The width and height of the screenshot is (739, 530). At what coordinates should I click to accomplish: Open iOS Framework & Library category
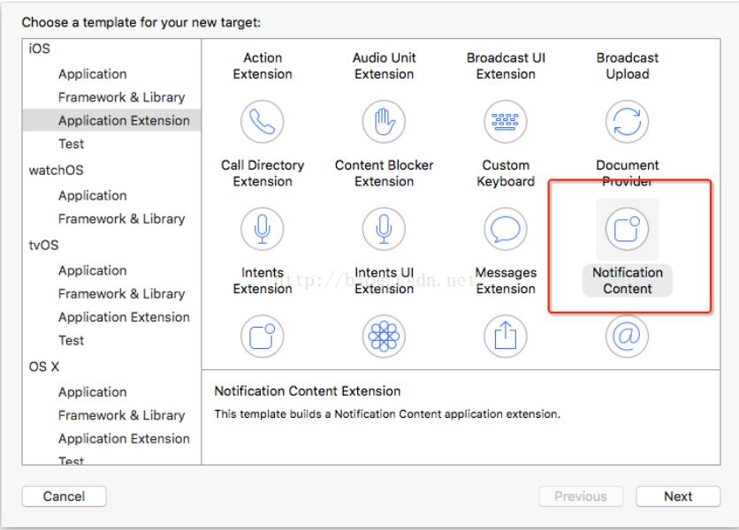[121, 97]
